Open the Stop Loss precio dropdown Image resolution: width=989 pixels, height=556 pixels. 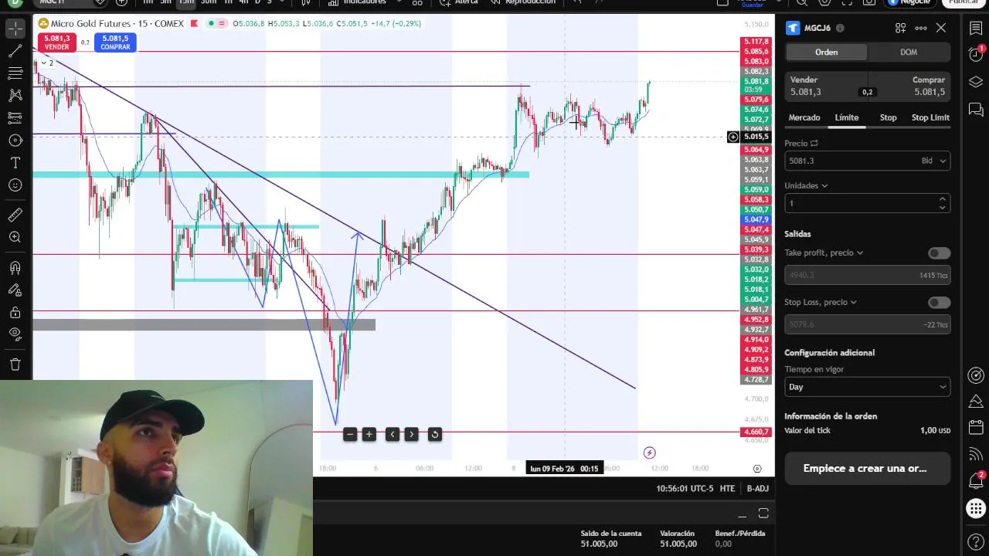coord(821,302)
